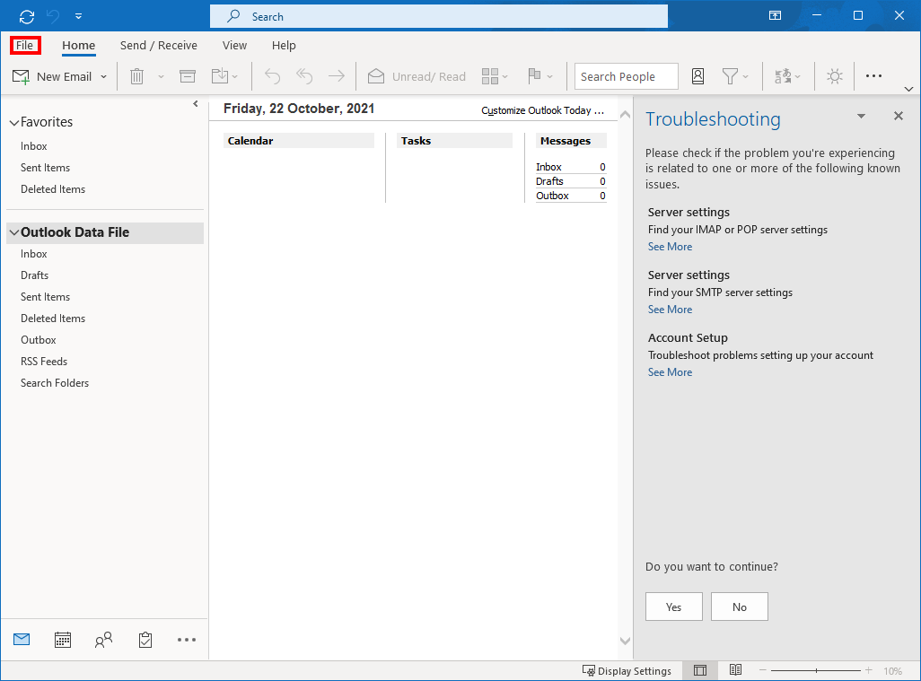
Task: Open the Filter Email dropdown
Action: coord(735,77)
